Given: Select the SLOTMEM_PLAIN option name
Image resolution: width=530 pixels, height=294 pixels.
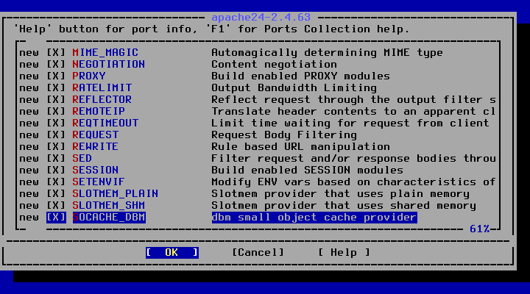Looking at the screenshot, I should click(116, 194).
